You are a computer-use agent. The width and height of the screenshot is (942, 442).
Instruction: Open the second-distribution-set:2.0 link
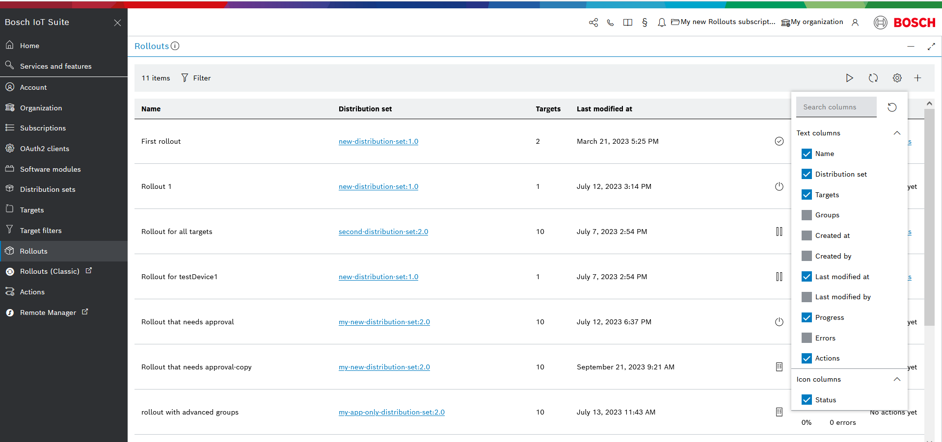pyautogui.click(x=383, y=232)
